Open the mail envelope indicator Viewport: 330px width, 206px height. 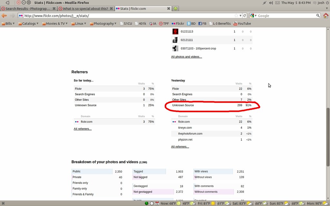[x=277, y=3]
